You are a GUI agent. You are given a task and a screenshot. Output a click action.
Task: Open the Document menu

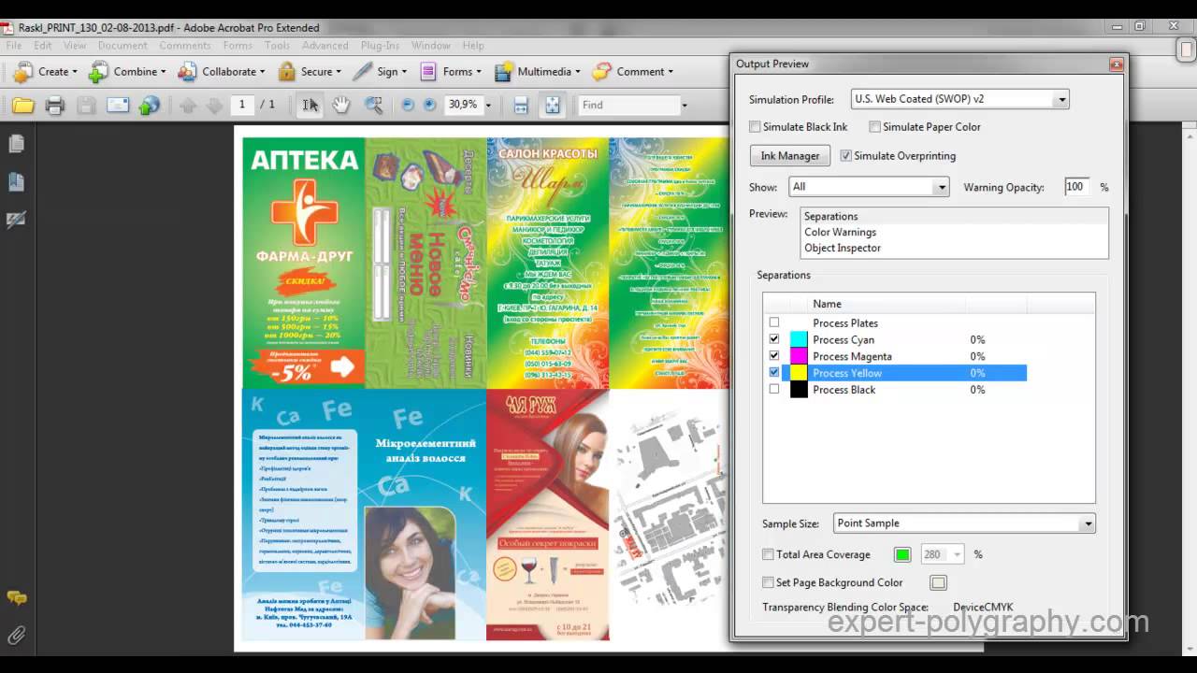click(x=123, y=45)
